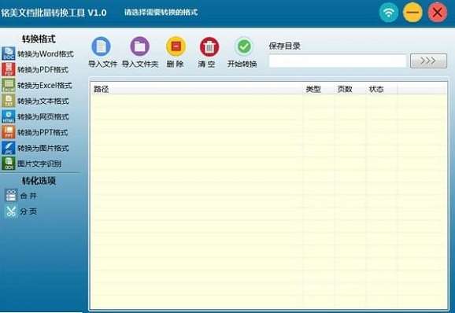
Task: Open the 图片文字识别 OCR option
Action: coord(32,164)
